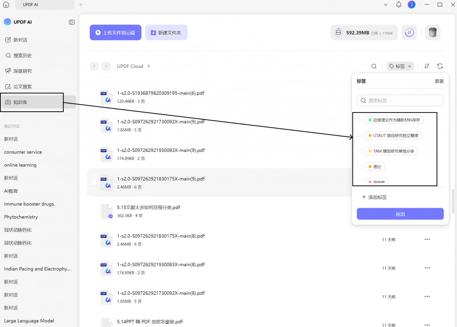
Task: Open the search magnifier above the file list
Action: coord(374,66)
